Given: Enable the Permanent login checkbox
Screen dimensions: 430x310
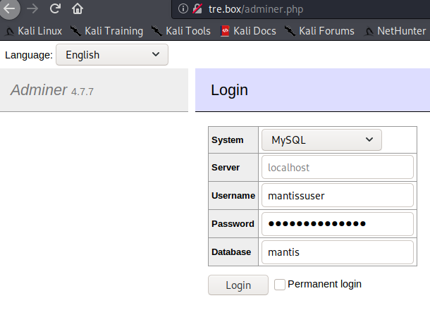Looking at the screenshot, I should (280, 285).
